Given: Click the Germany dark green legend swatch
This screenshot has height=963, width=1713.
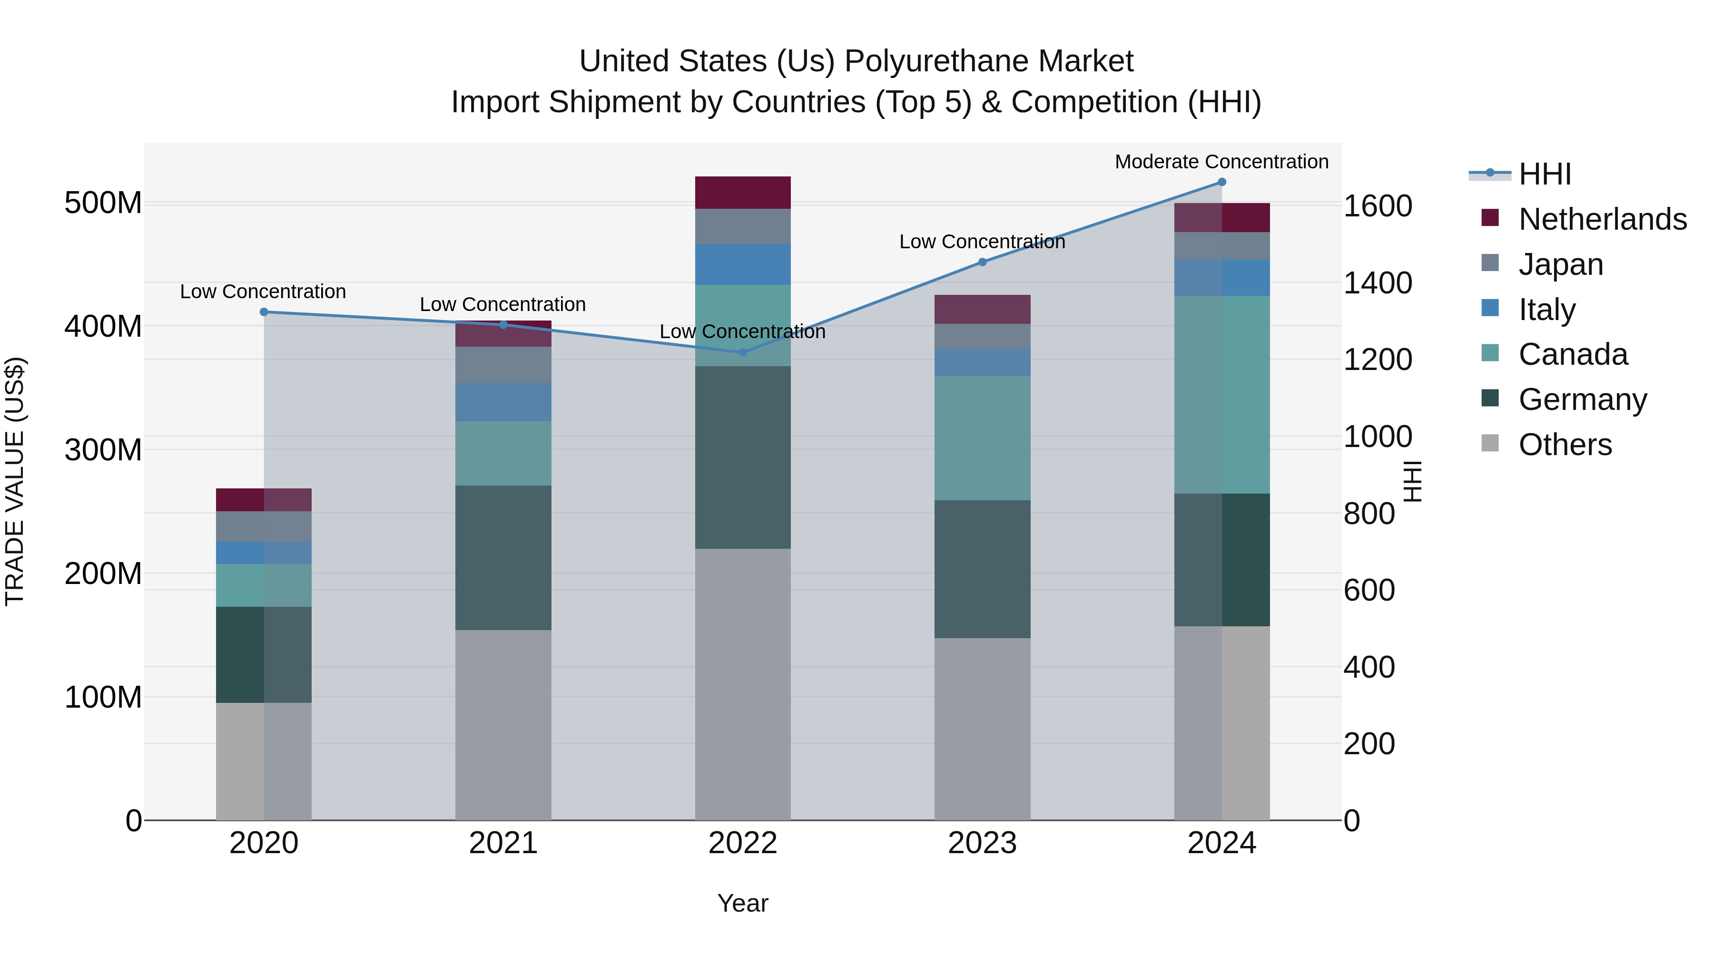Looking at the screenshot, I should tap(1490, 398).
